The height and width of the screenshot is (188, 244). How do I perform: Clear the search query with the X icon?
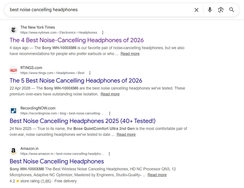196,10
